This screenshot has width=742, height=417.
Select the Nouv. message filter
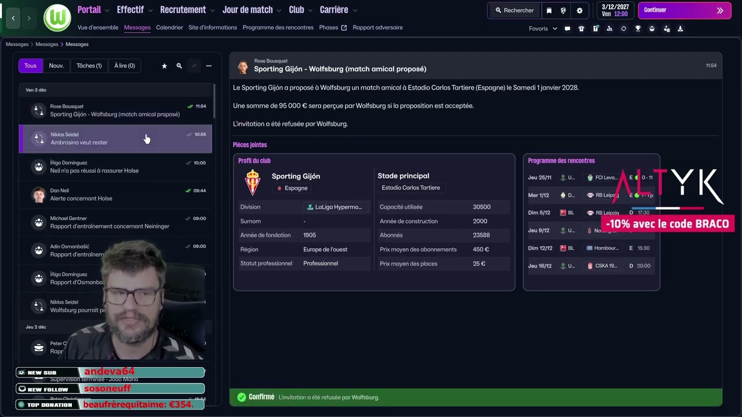point(56,66)
